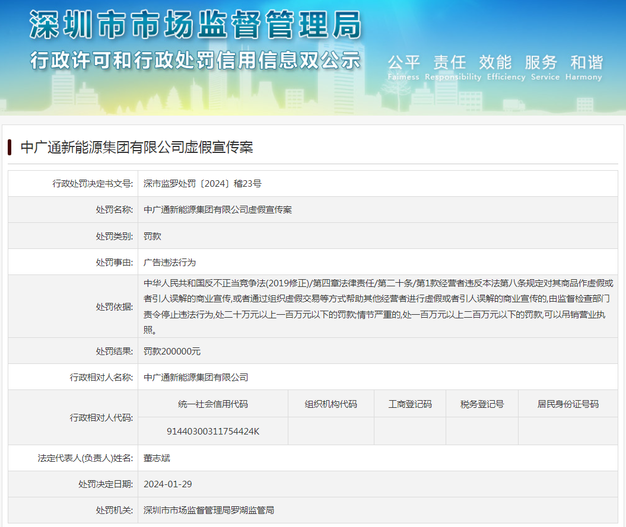Click the case name value in the 处罚名称 row
Image resolution: width=626 pixels, height=527 pixels.
218,210
